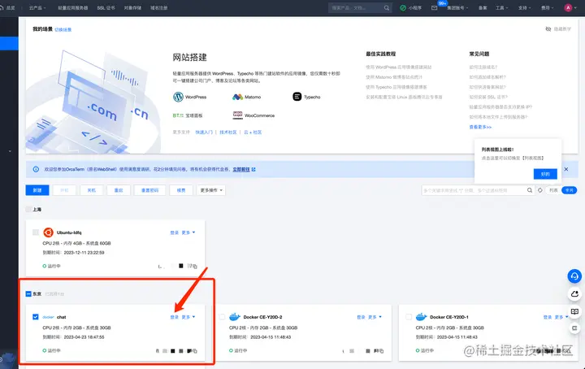This screenshot has width=585, height=369.
Task: Click 登录 link on chat card
Action: [174, 317]
